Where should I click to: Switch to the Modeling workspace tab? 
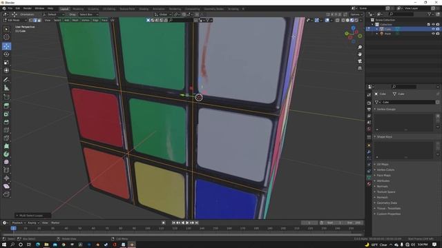point(78,9)
